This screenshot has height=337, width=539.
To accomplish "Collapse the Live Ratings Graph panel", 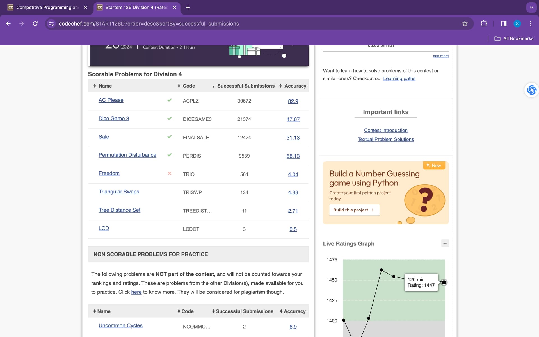I will pyautogui.click(x=445, y=243).
